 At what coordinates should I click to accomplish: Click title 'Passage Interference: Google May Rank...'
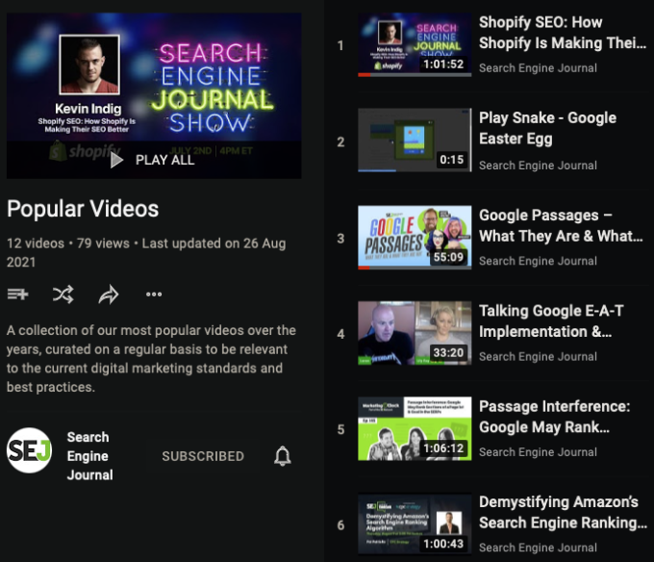point(555,417)
